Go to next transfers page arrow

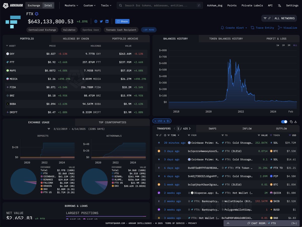coord(190,129)
